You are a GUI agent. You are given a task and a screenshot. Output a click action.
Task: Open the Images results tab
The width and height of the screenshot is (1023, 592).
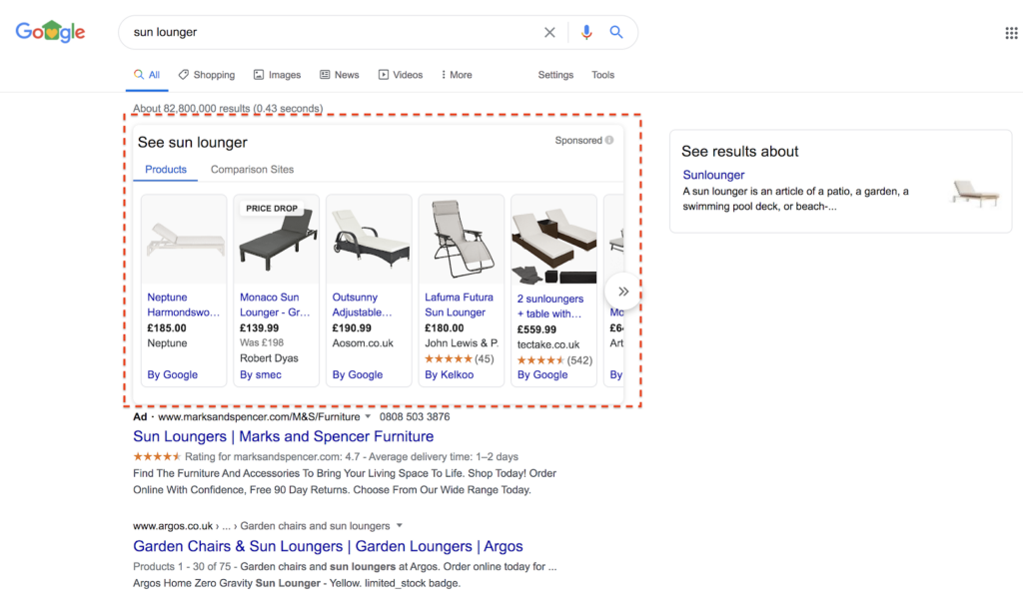[277, 75]
